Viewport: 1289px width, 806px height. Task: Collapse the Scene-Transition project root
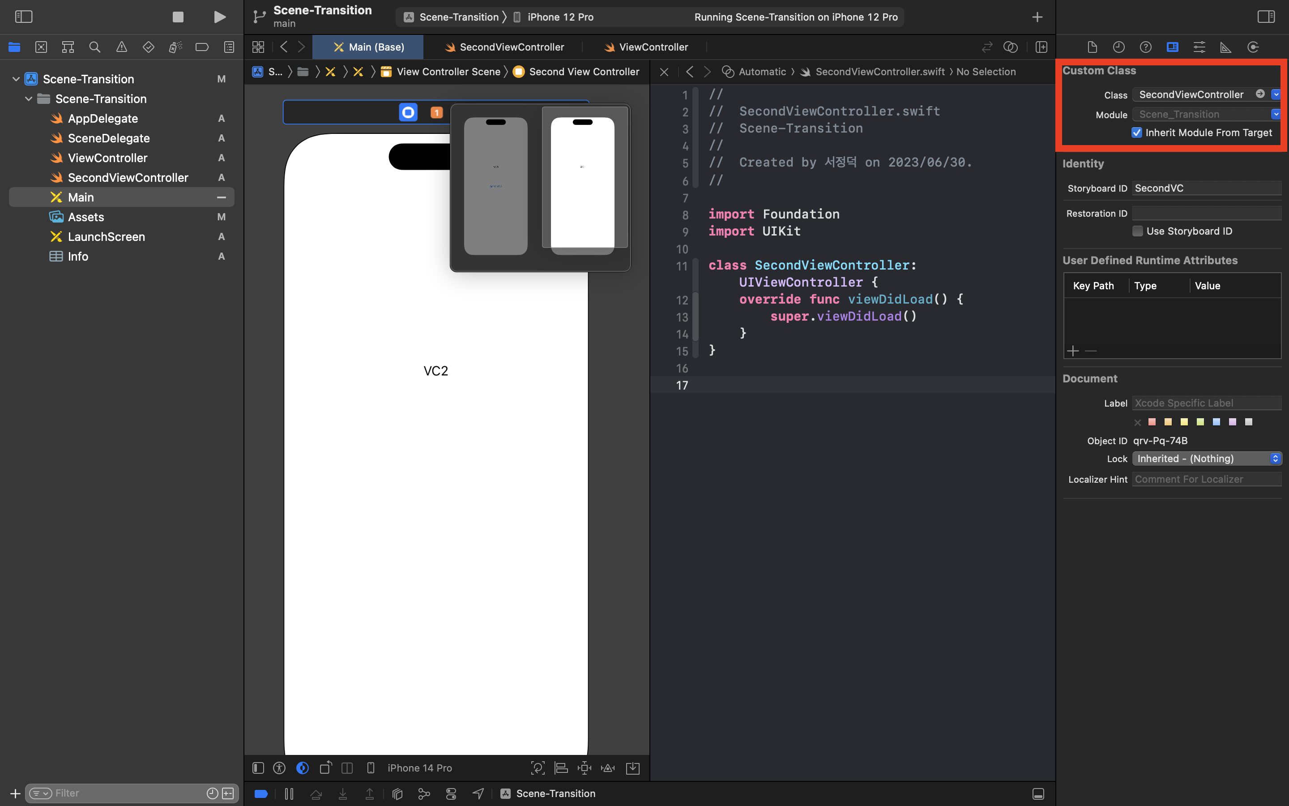[16, 79]
